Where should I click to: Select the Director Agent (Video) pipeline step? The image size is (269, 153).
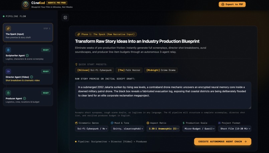click(28, 75)
